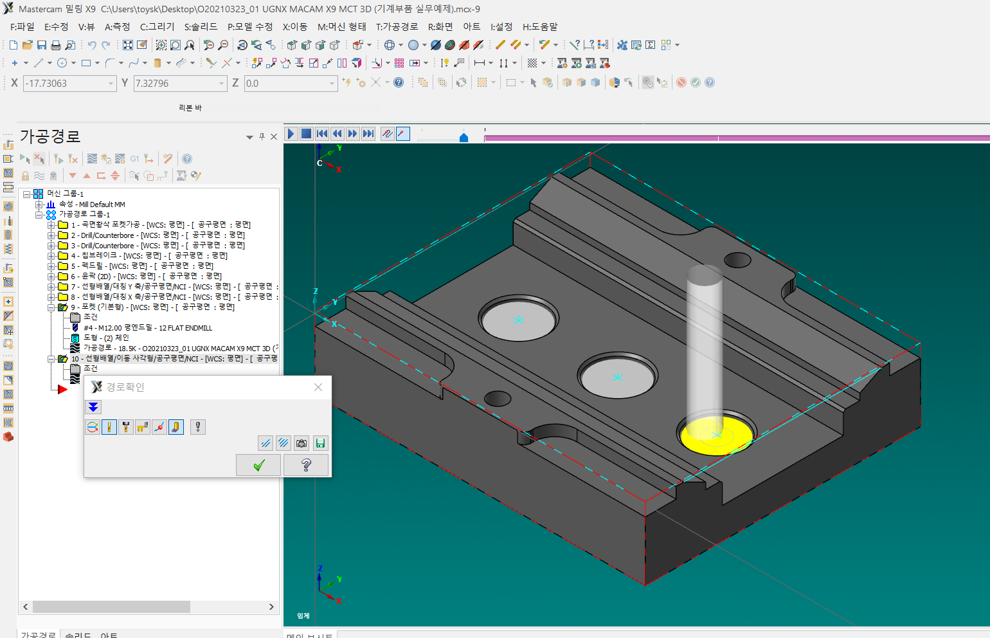990x638 pixels.
Task: Play the toolpath backplot
Action: pyautogui.click(x=291, y=134)
